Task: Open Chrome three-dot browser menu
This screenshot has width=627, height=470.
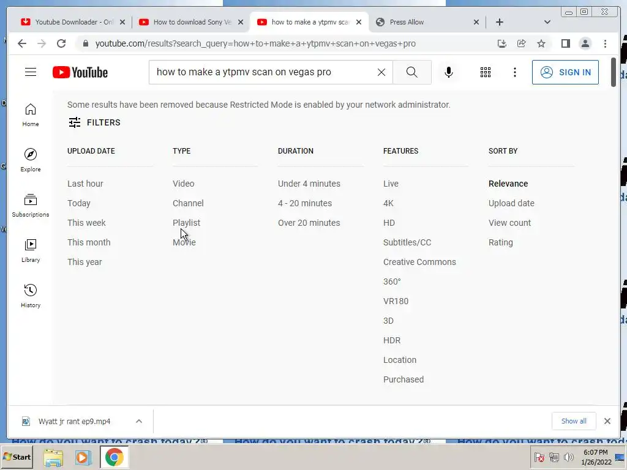Action: coord(605,43)
